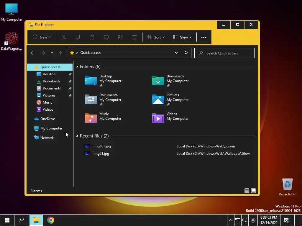
Task: Click the Paste clipboard icon in toolbar
Action: click(92, 37)
